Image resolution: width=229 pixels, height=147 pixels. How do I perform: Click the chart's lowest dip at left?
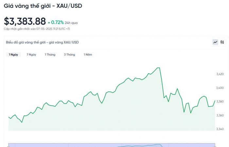coord(22,122)
